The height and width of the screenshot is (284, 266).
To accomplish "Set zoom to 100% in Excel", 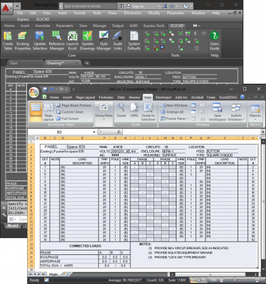I will pos(134,110).
